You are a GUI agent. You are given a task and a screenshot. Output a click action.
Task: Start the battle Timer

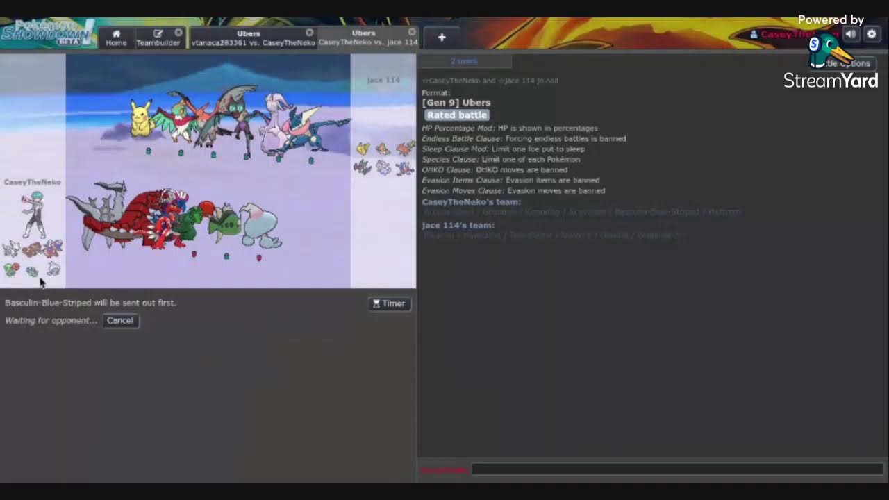[390, 303]
